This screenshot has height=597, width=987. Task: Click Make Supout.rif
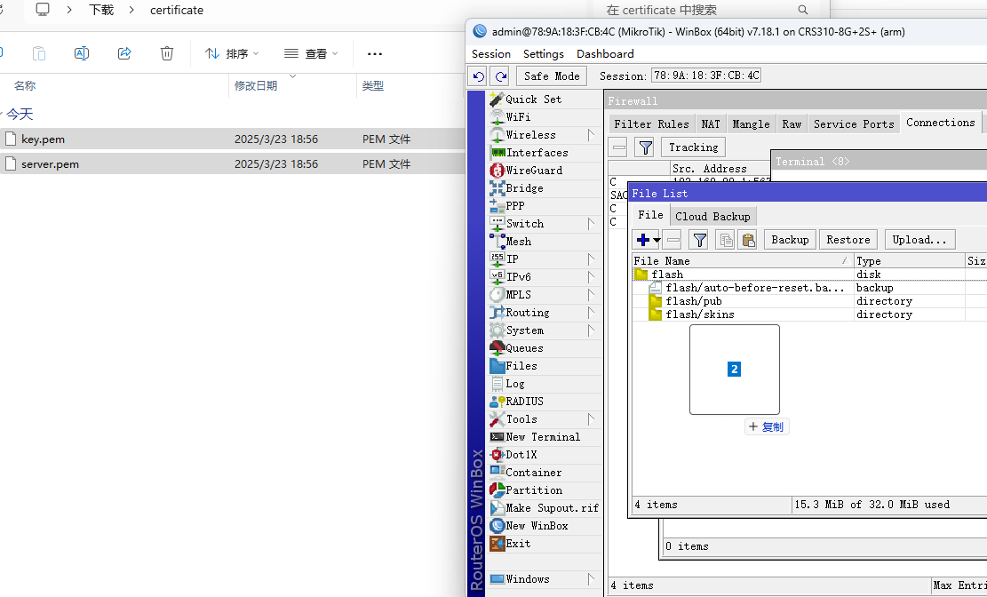point(545,507)
